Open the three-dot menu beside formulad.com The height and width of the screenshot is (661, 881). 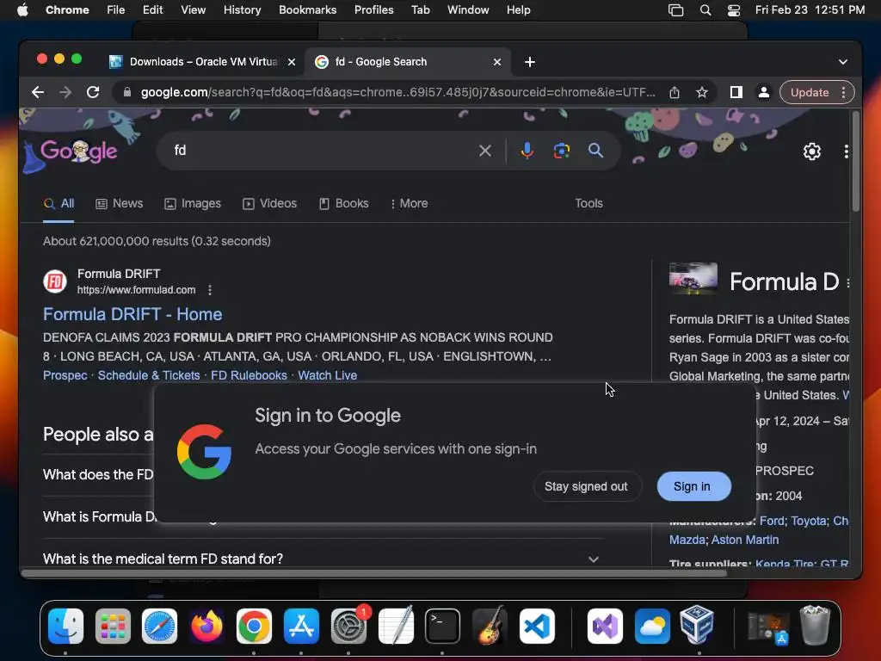[x=210, y=290]
